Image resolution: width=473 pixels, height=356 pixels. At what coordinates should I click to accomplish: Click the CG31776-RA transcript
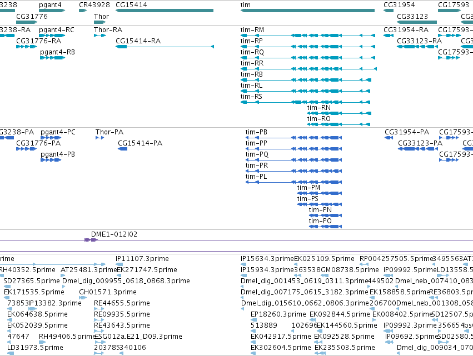click(27, 47)
